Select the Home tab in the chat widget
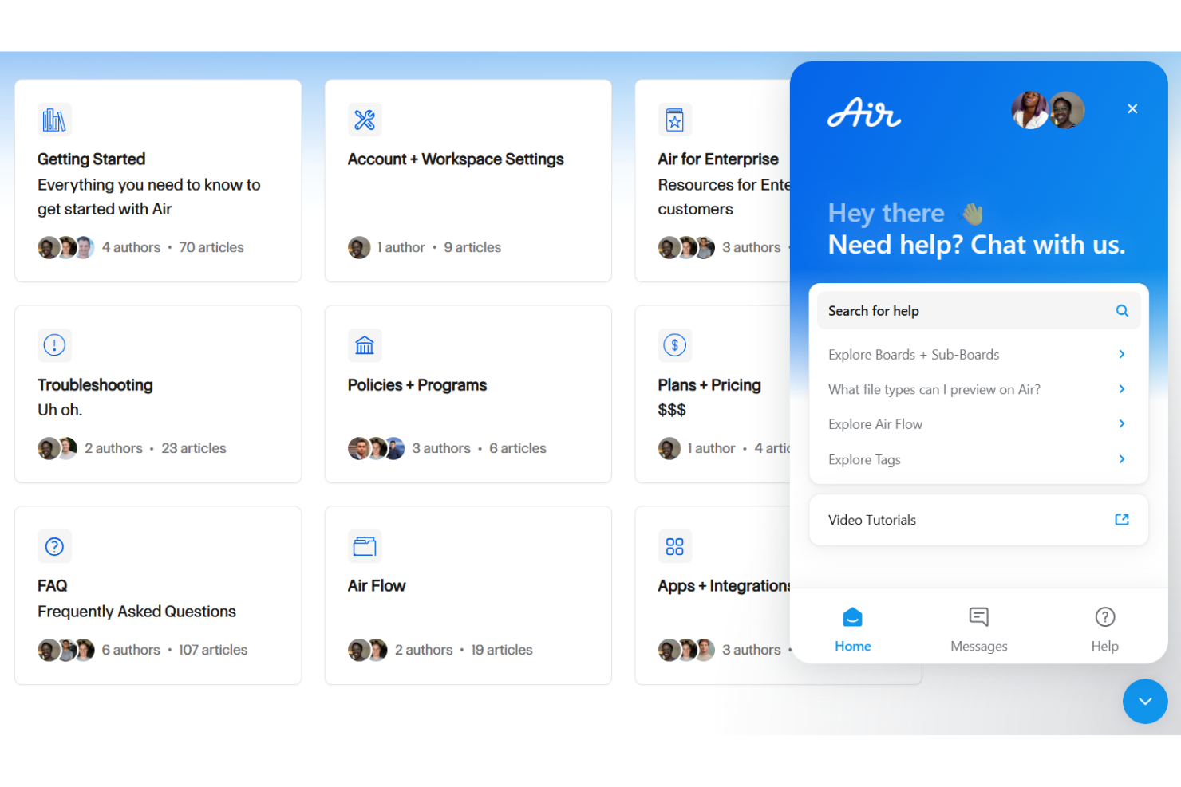The image size is (1181, 787). point(852,628)
